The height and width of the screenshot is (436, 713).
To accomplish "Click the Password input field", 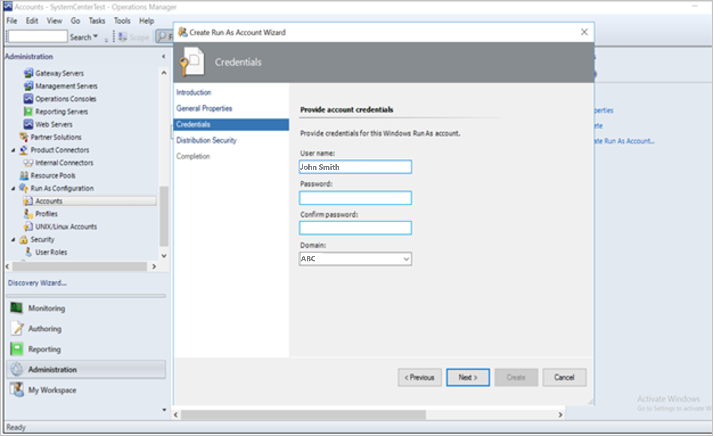I will 355,197.
